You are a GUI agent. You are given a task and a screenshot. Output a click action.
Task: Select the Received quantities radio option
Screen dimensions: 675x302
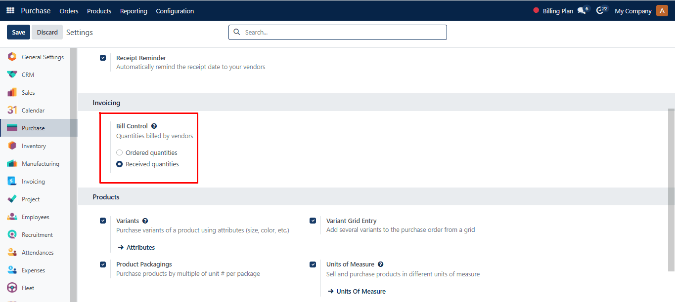119,164
